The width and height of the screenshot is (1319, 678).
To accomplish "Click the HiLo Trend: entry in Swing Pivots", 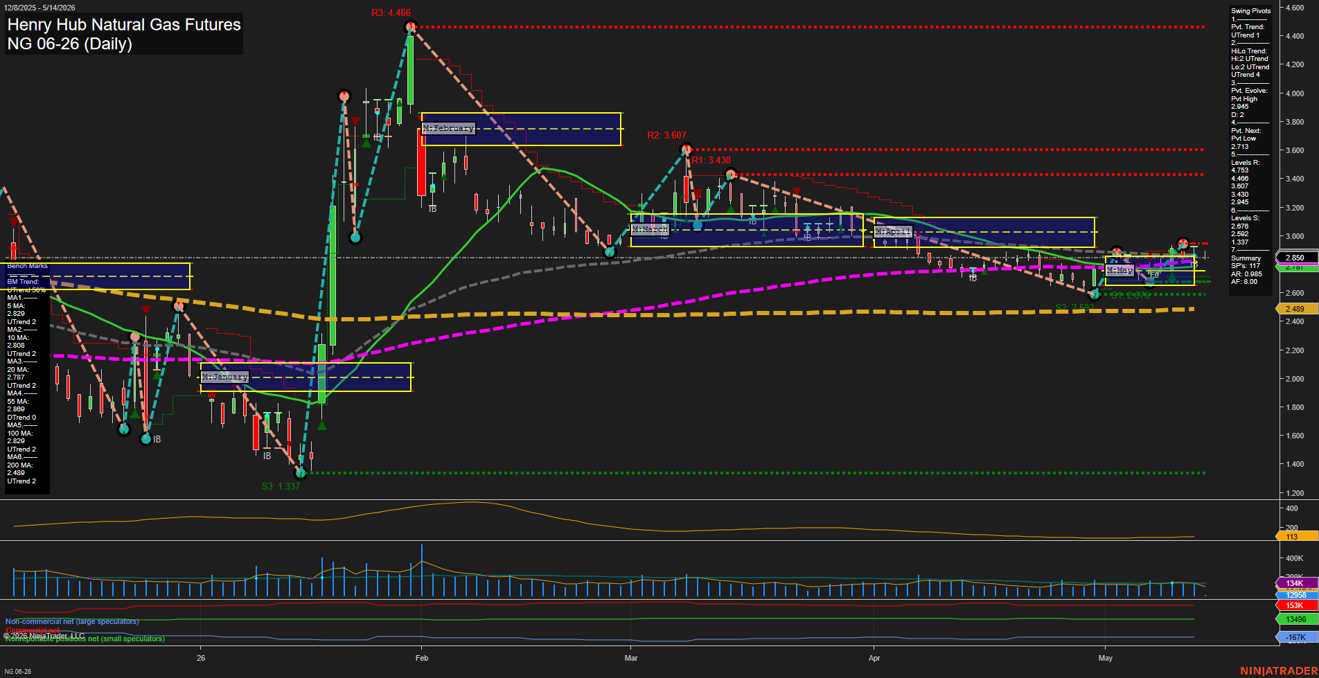I will pos(1249,51).
